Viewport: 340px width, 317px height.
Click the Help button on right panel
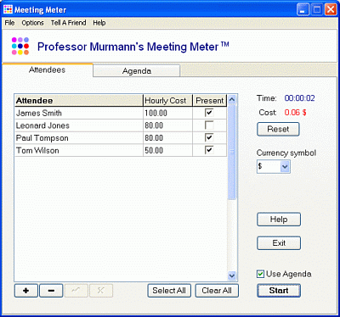pos(279,220)
